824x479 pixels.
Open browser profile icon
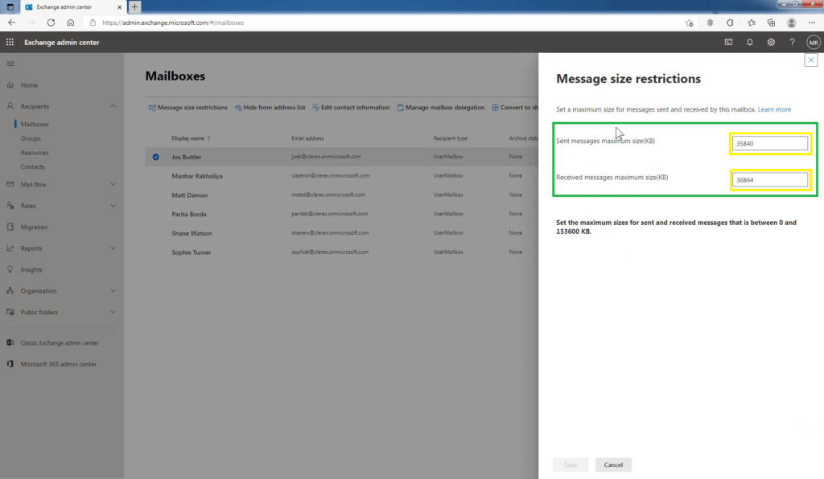click(x=792, y=23)
